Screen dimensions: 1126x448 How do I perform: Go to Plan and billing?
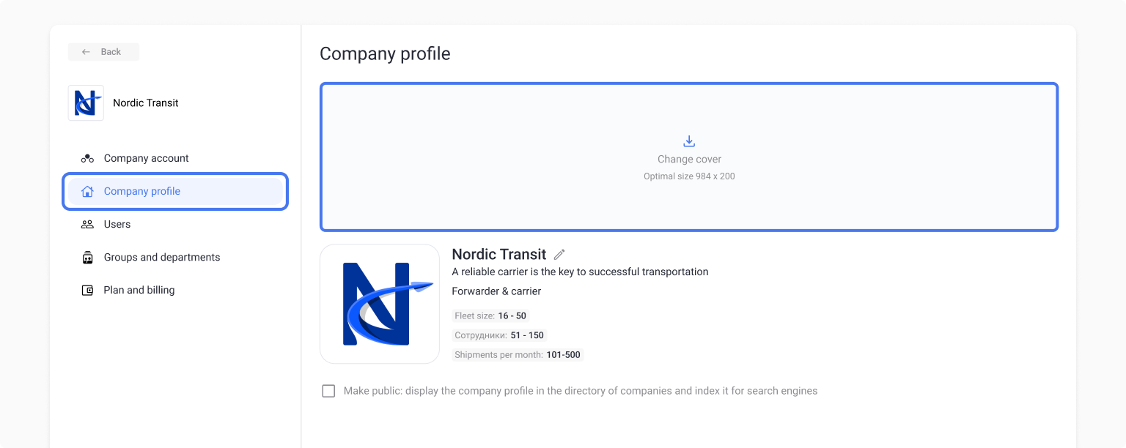click(139, 291)
